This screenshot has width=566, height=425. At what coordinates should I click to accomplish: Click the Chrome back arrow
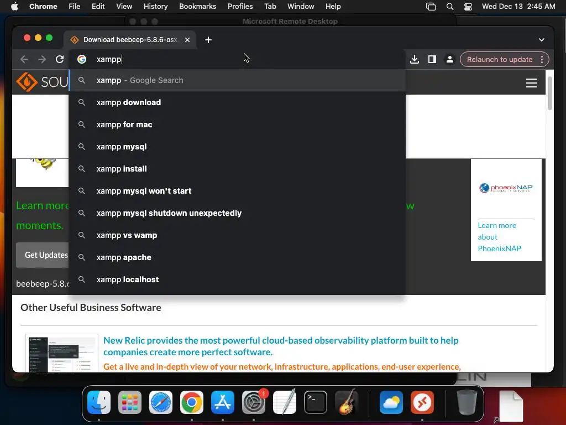[x=24, y=59]
